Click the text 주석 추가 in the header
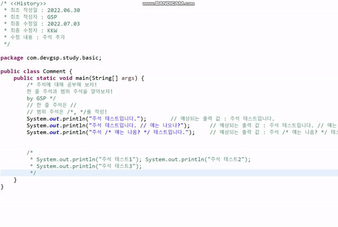Viewport: 338px width, 227px height. tap(54, 37)
